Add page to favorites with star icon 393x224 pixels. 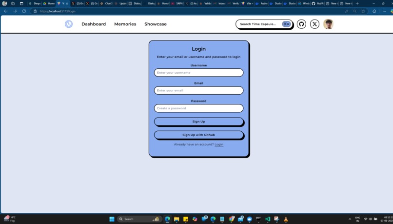363,11
